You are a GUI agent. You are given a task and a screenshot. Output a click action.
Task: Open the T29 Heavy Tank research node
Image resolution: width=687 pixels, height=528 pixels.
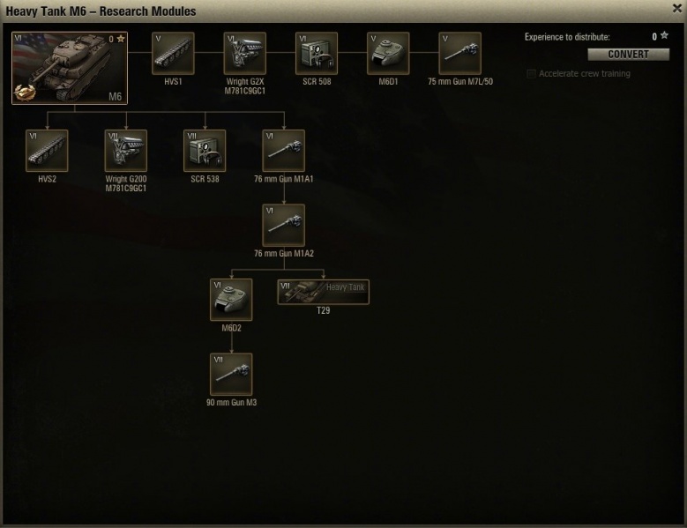click(x=324, y=292)
